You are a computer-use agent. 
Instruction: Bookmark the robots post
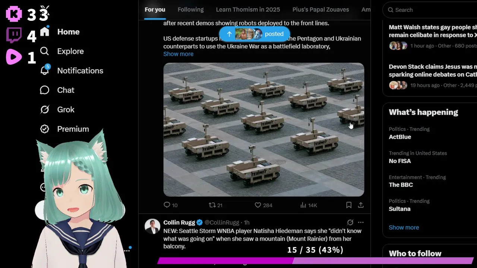point(349,205)
